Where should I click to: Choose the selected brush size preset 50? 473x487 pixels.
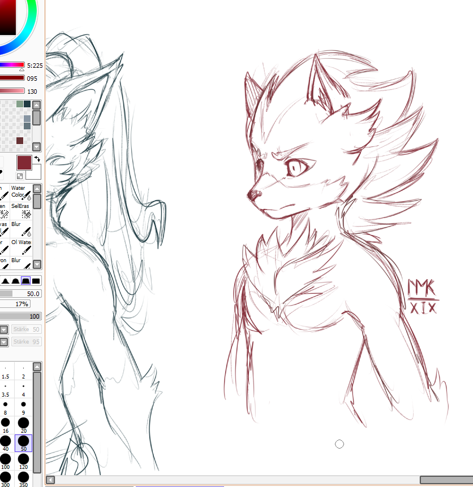click(x=23, y=443)
